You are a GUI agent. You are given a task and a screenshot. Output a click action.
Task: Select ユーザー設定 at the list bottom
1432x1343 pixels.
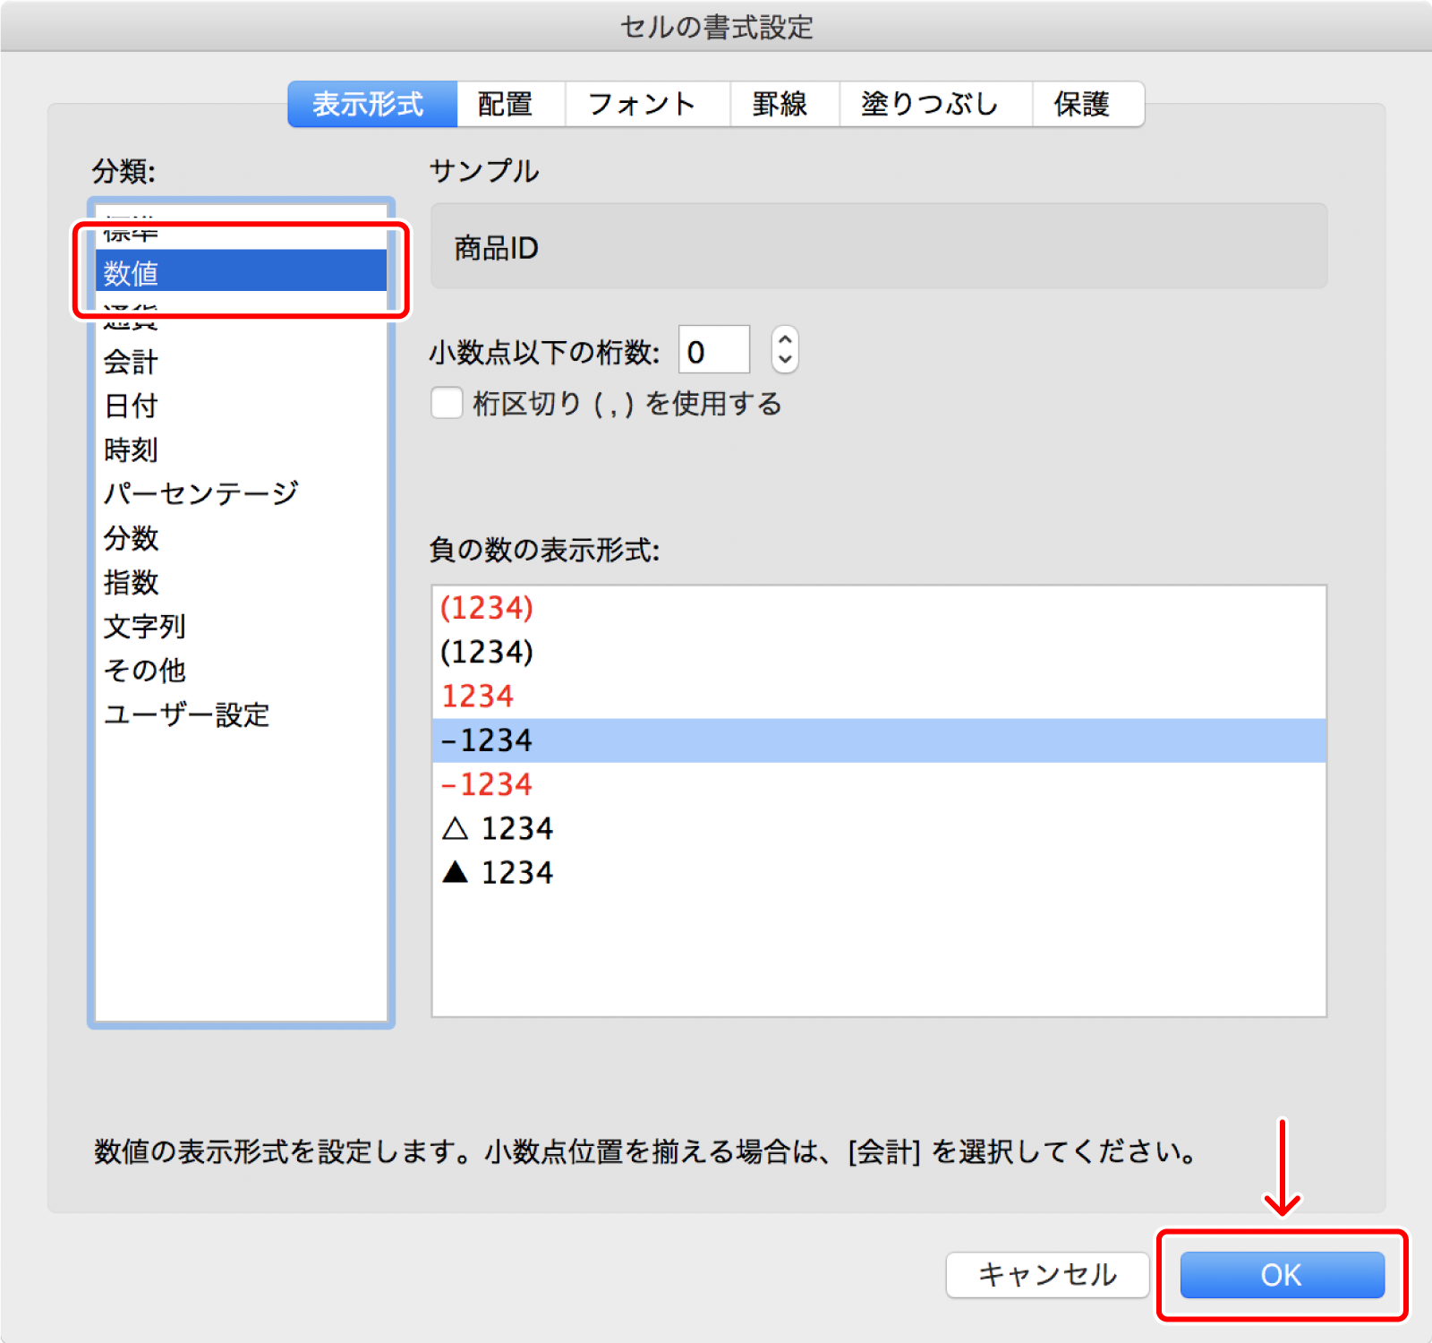[185, 714]
